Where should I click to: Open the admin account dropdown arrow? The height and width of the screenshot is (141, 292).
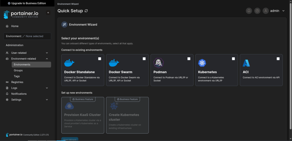(x=283, y=11)
